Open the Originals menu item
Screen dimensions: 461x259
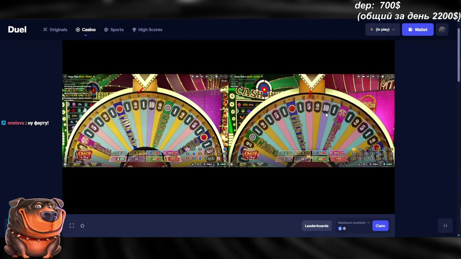click(55, 29)
